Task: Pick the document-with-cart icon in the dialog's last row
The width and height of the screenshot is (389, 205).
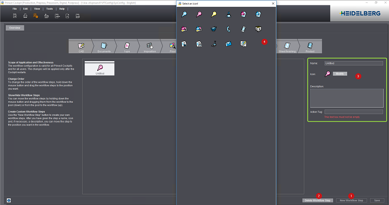Action: (x=184, y=44)
